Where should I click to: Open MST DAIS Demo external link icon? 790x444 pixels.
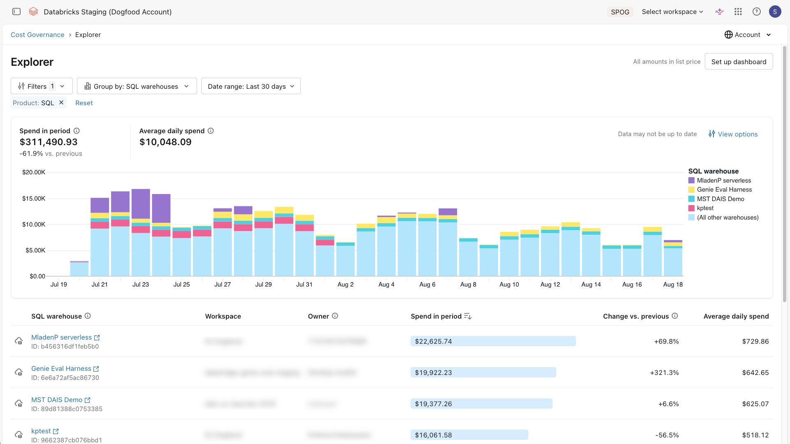(88, 400)
